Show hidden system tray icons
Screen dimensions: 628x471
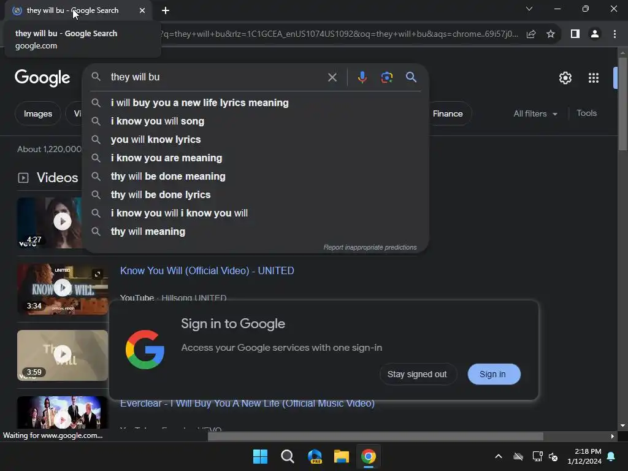tap(499, 456)
